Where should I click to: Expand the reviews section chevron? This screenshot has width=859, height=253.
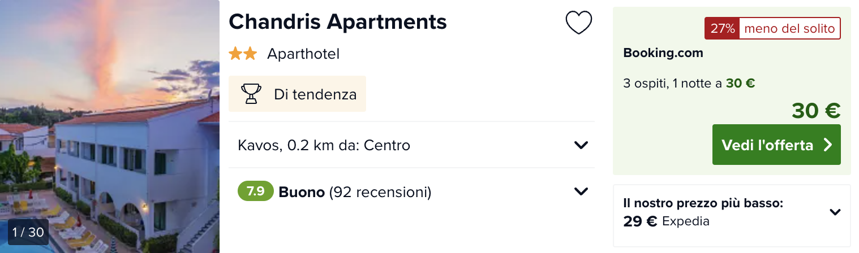point(581,191)
